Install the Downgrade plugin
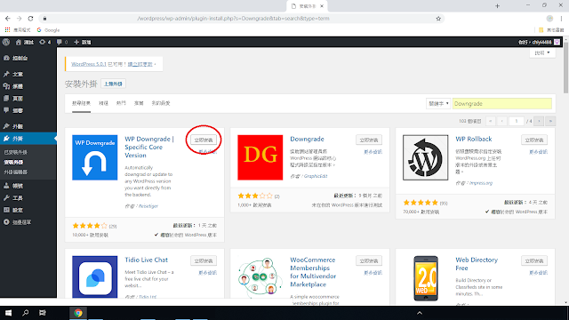The width and height of the screenshot is (569, 320). click(x=369, y=140)
